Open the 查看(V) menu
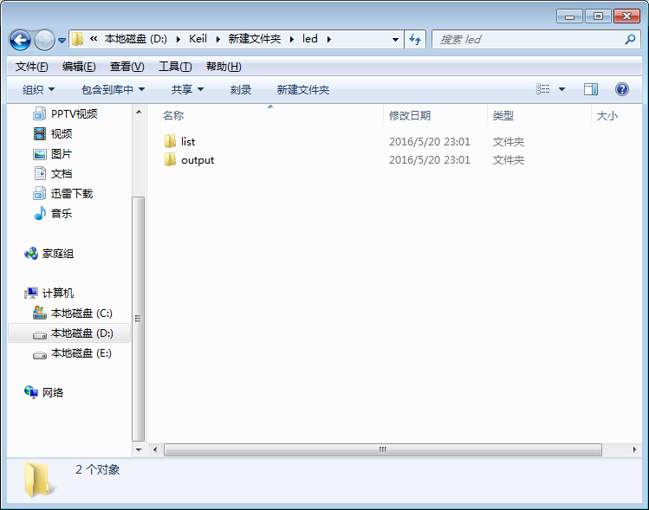This screenshot has height=510, width=649. coord(127,67)
